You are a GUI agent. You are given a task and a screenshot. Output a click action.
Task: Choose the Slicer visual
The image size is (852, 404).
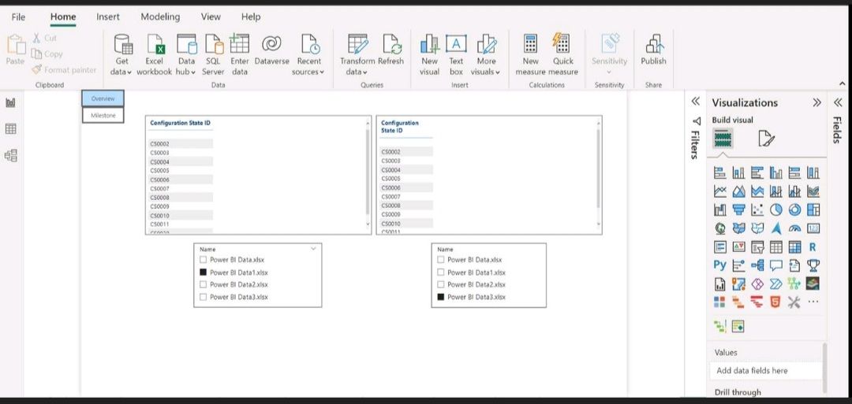point(757,247)
